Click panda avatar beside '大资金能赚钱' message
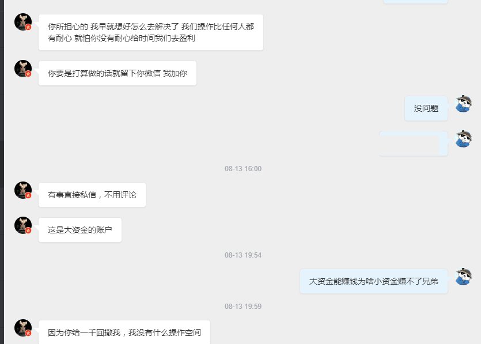Screen dimensions: 481x344 (x=464, y=276)
